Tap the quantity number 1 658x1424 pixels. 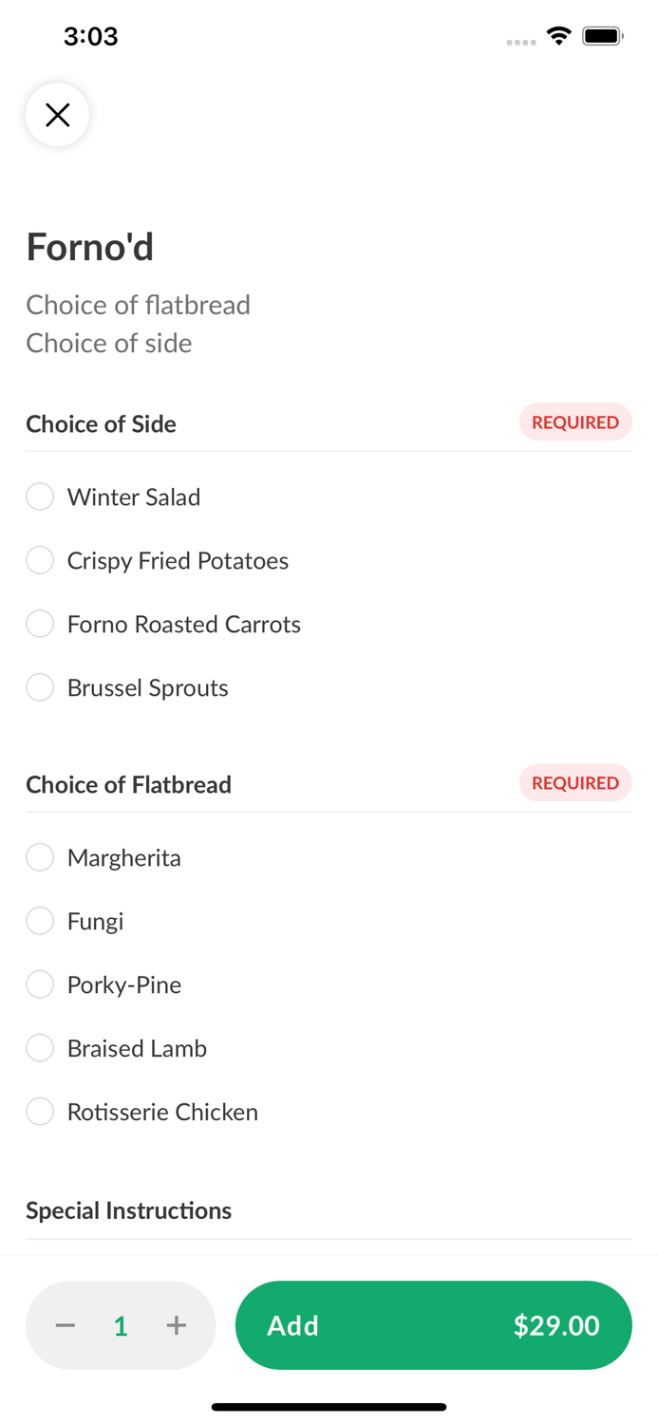(x=121, y=1326)
